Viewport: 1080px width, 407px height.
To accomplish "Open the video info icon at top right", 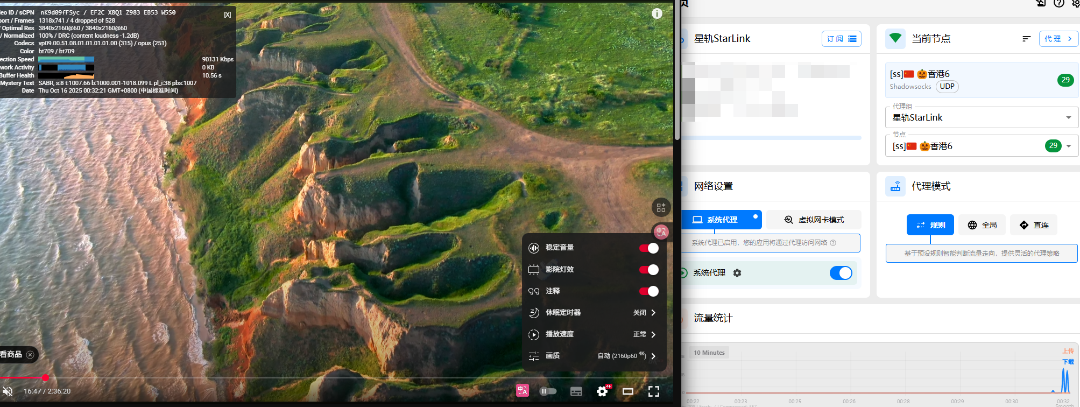I will point(657,14).
